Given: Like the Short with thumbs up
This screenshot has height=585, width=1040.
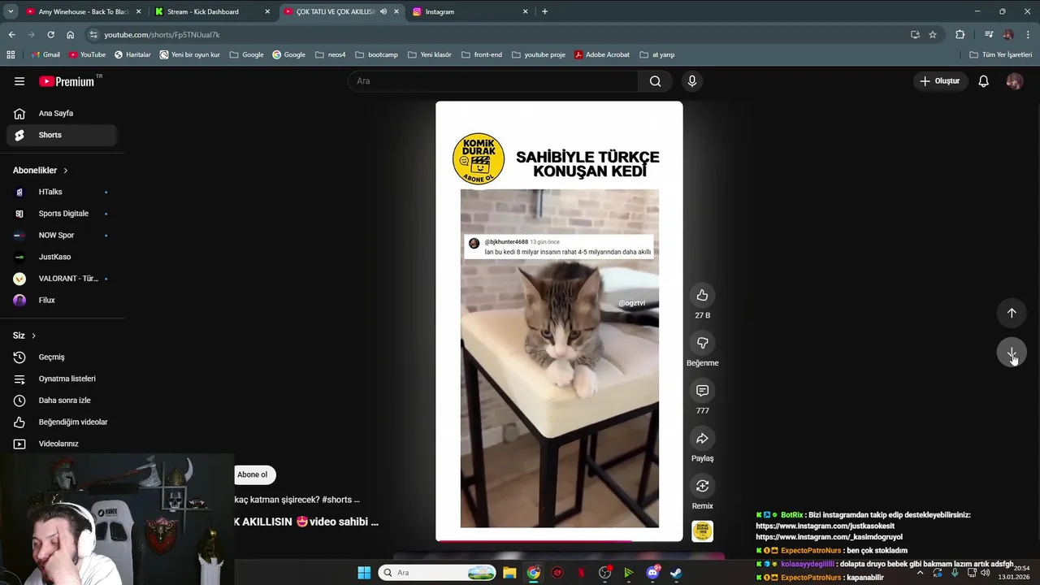Looking at the screenshot, I should point(702,296).
